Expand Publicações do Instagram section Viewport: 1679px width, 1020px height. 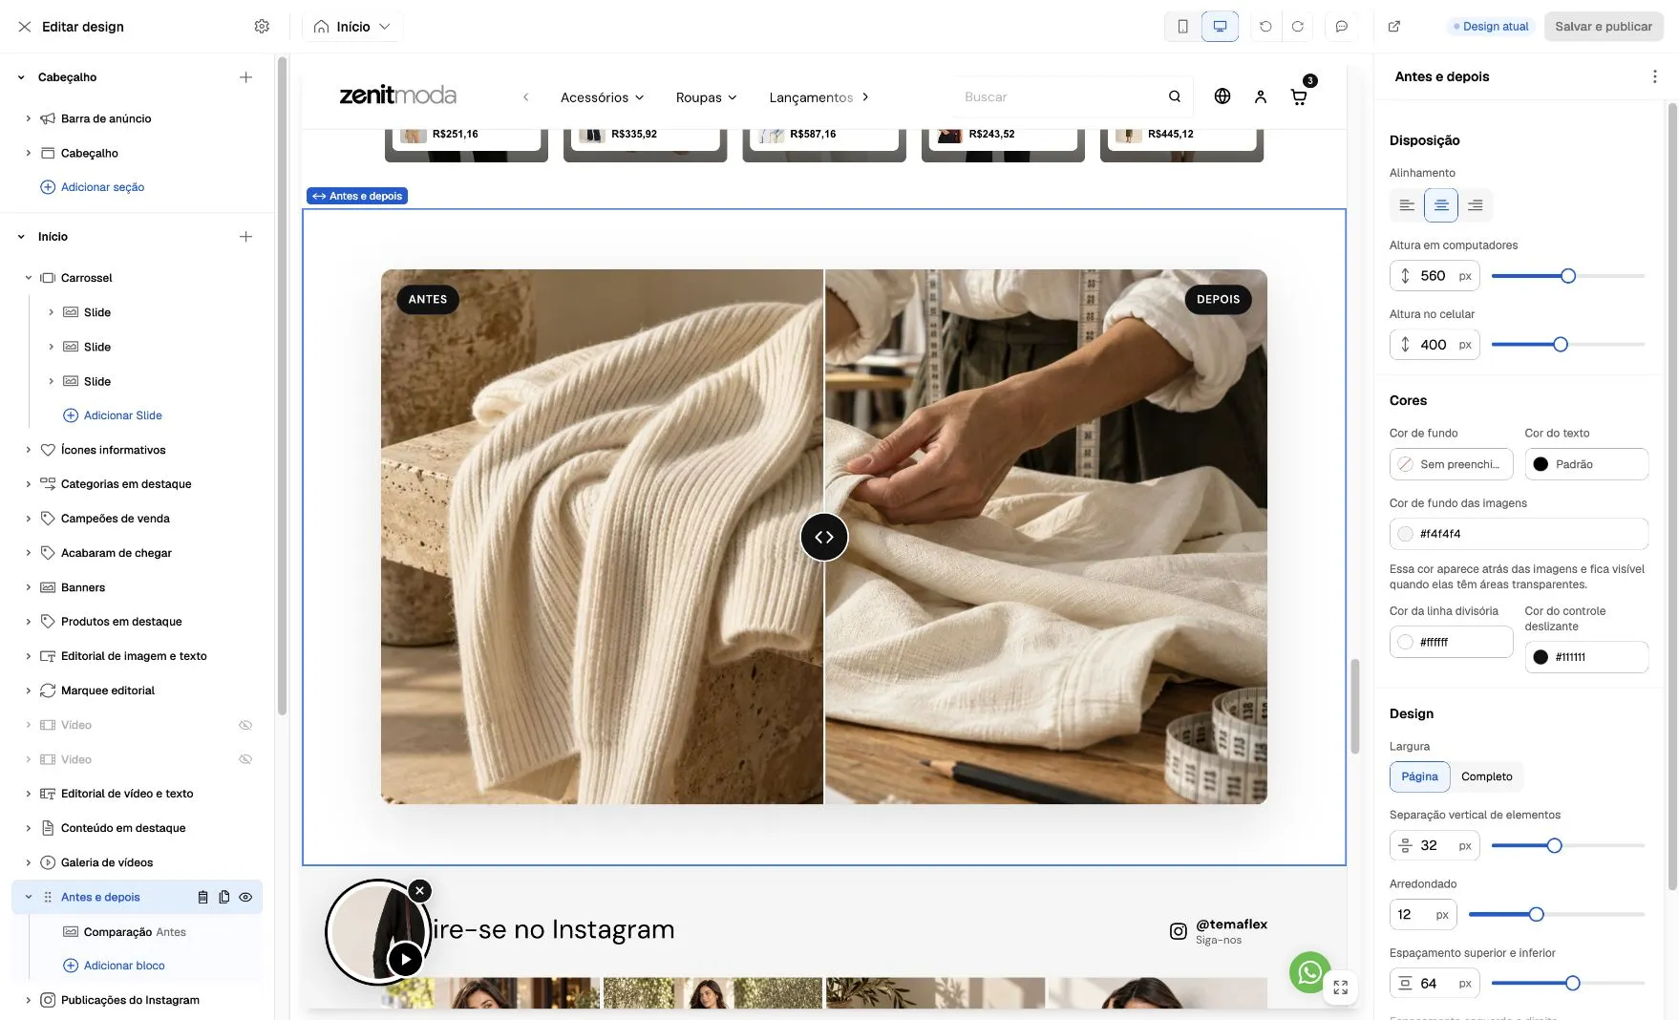click(28, 1000)
